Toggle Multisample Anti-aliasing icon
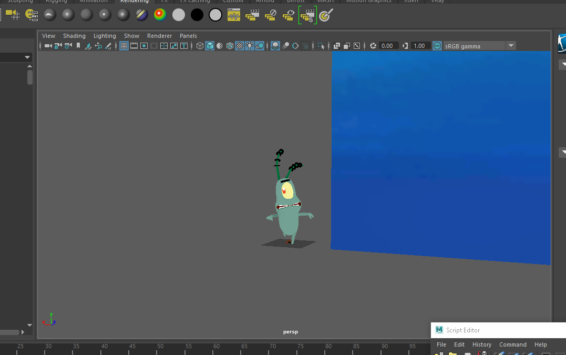 295,46
